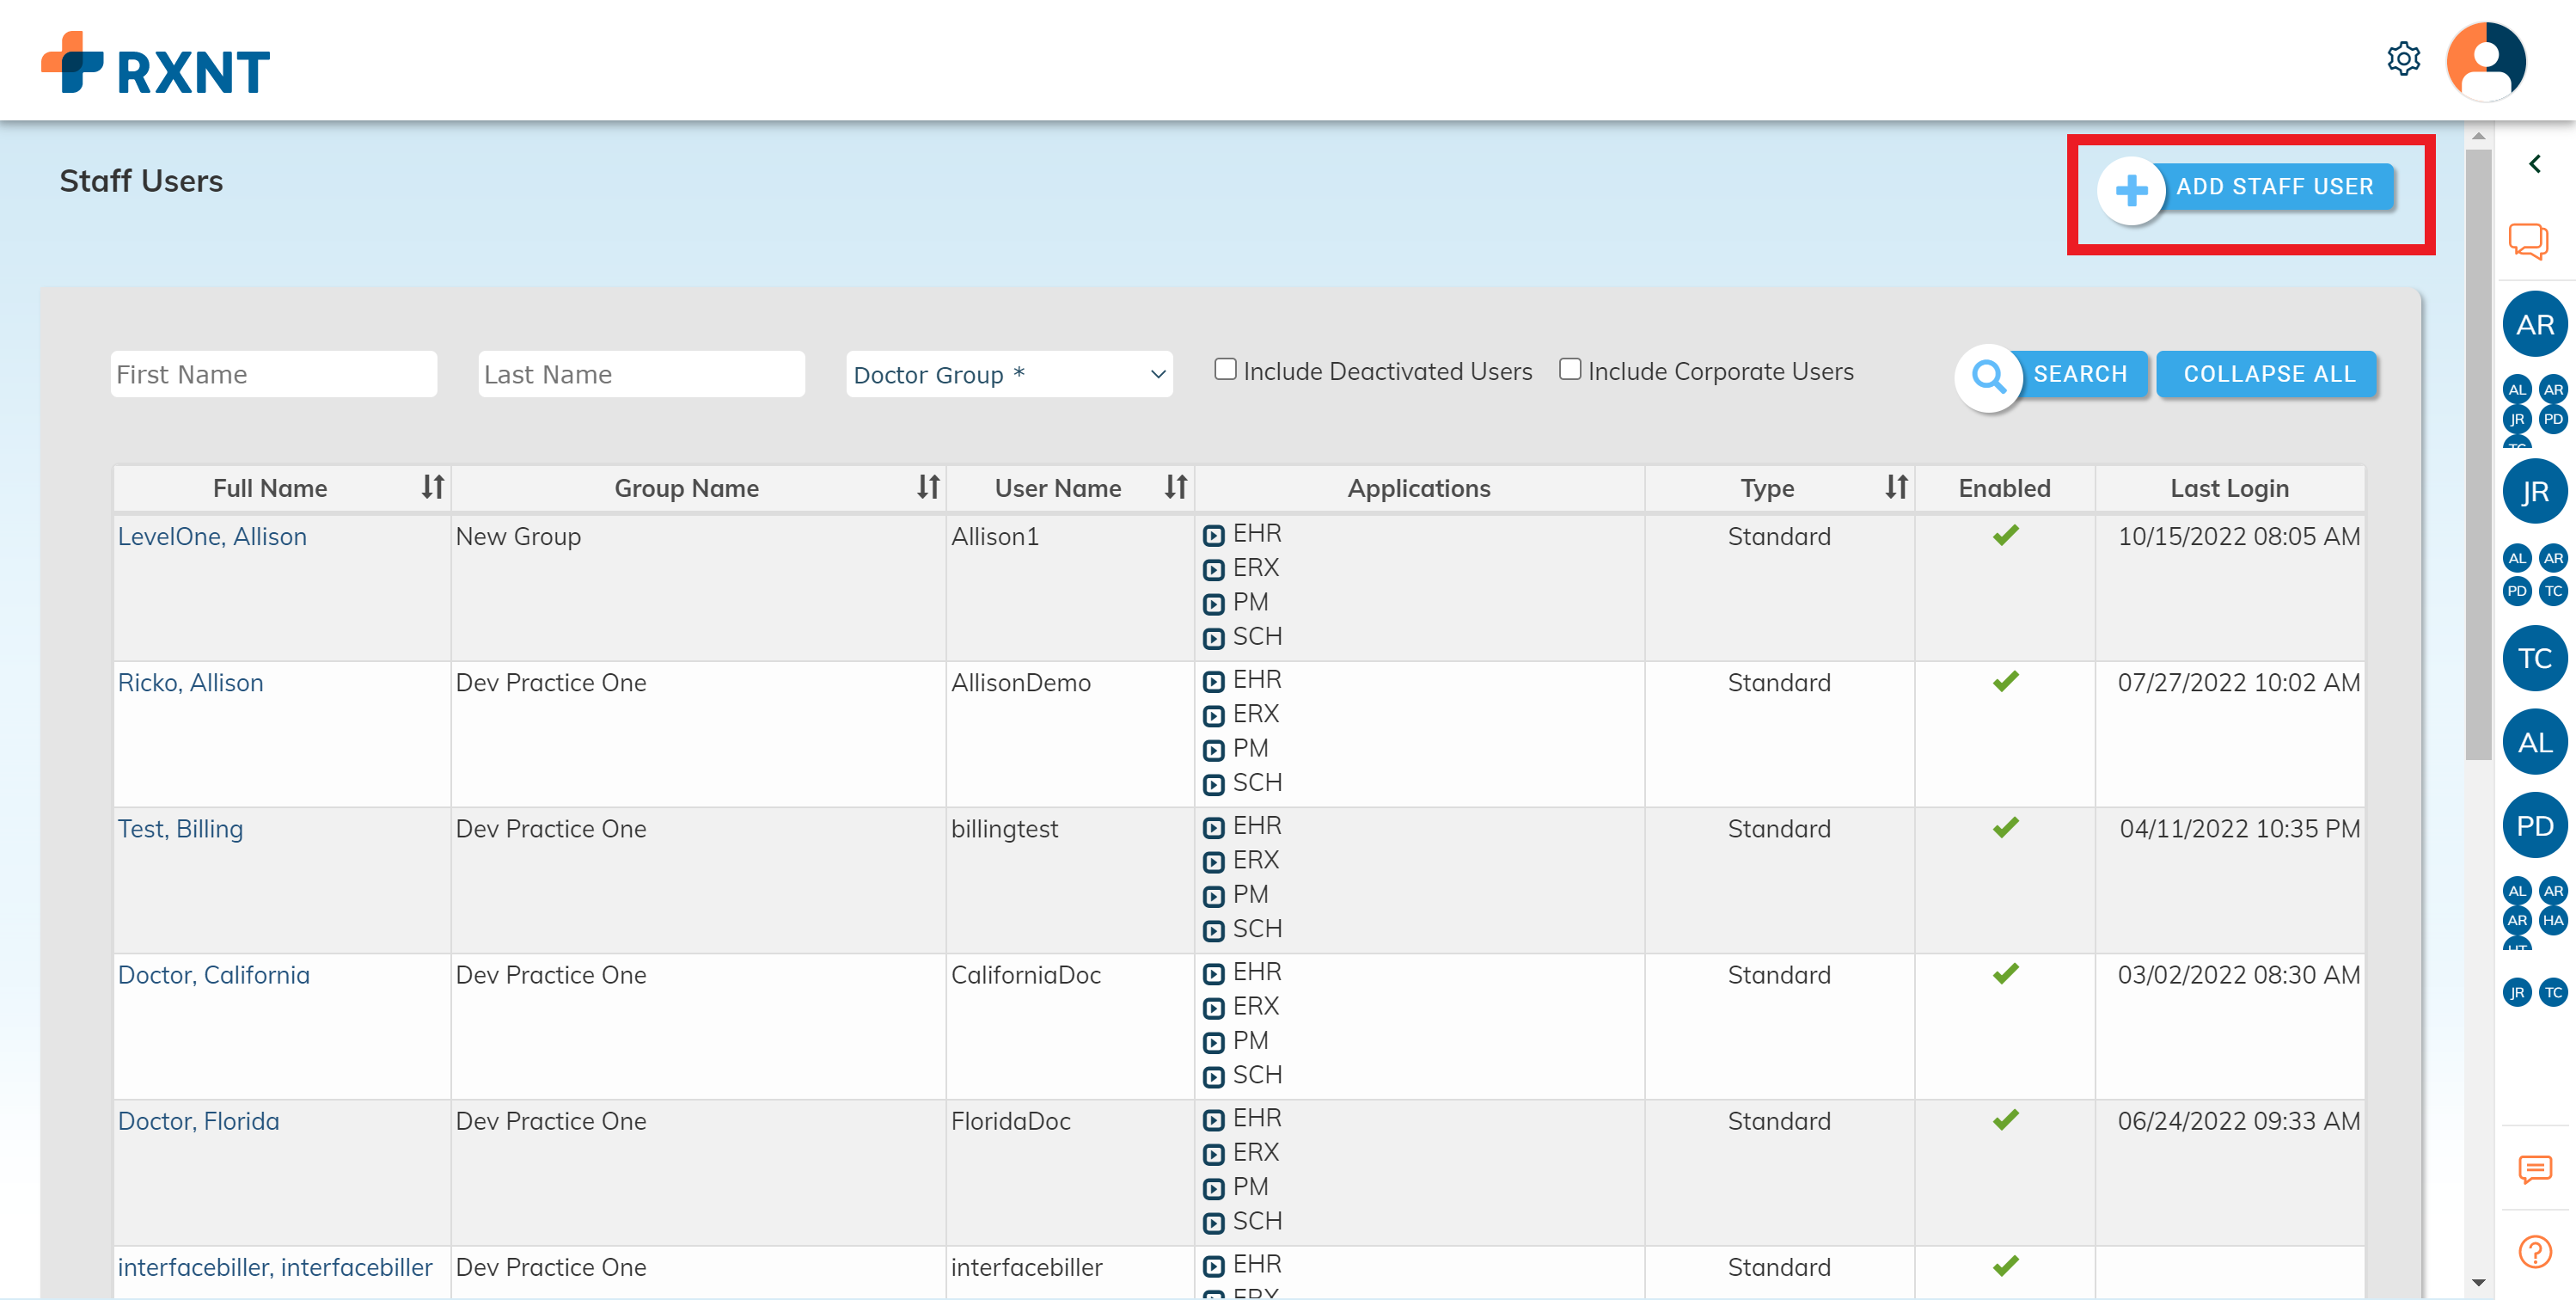Open the large AR contact avatar
The image size is (2576, 1300).
pos(2535,324)
